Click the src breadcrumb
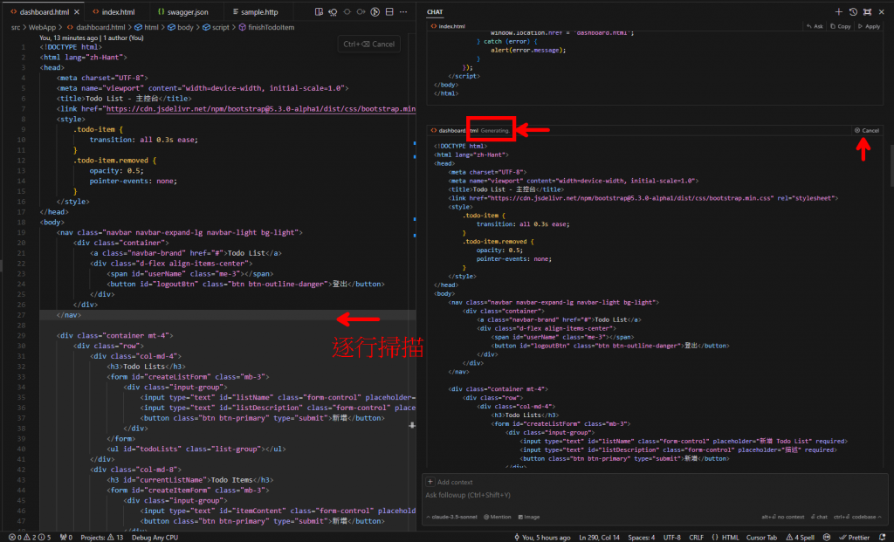This screenshot has height=542, width=894. (16, 27)
